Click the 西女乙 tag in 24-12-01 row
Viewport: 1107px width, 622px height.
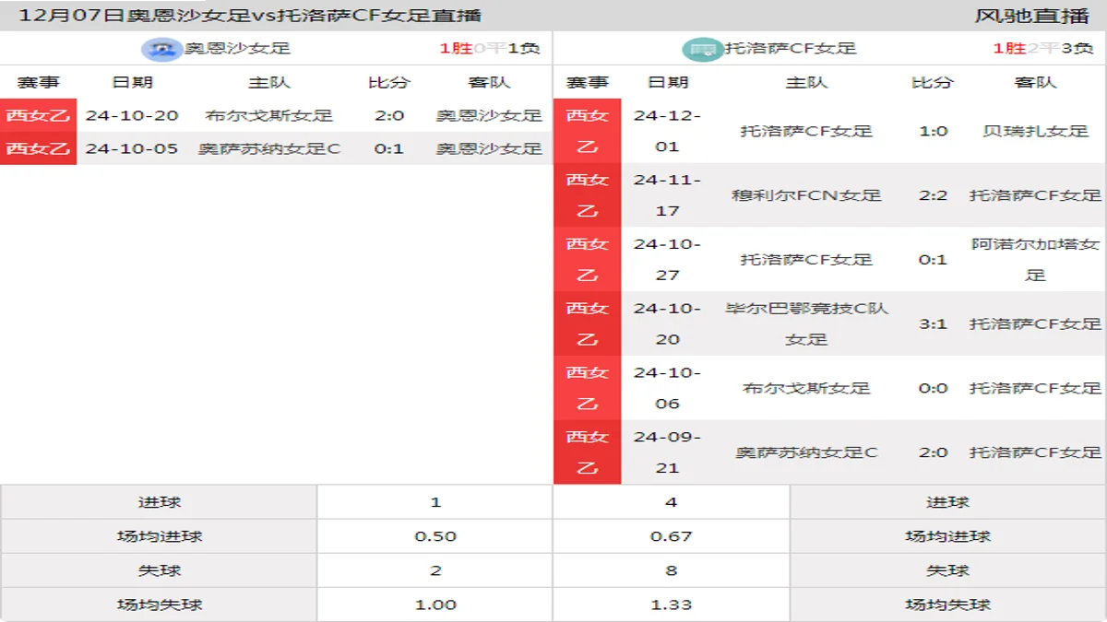[x=588, y=131]
